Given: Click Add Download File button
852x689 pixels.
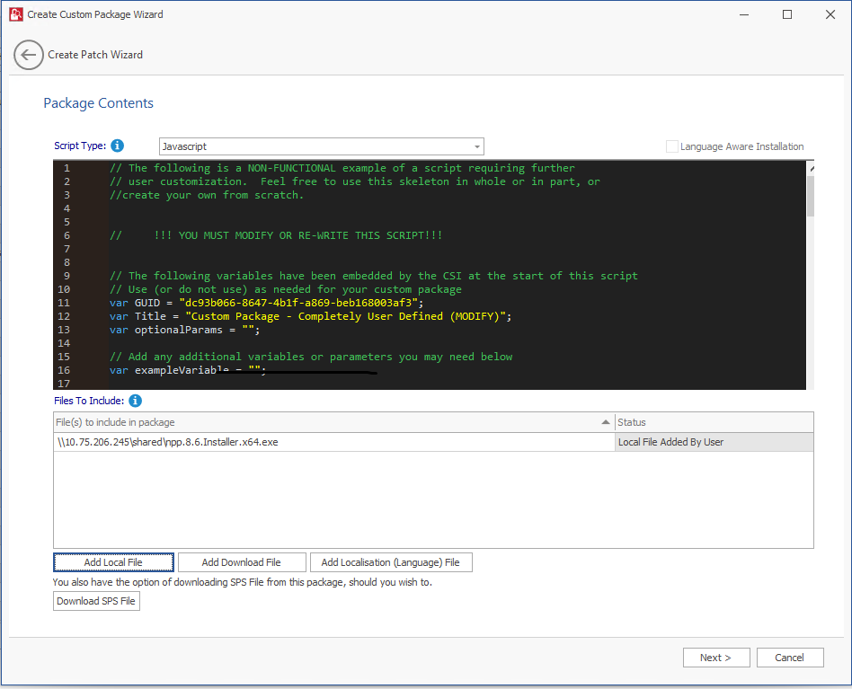Looking at the screenshot, I should [242, 562].
